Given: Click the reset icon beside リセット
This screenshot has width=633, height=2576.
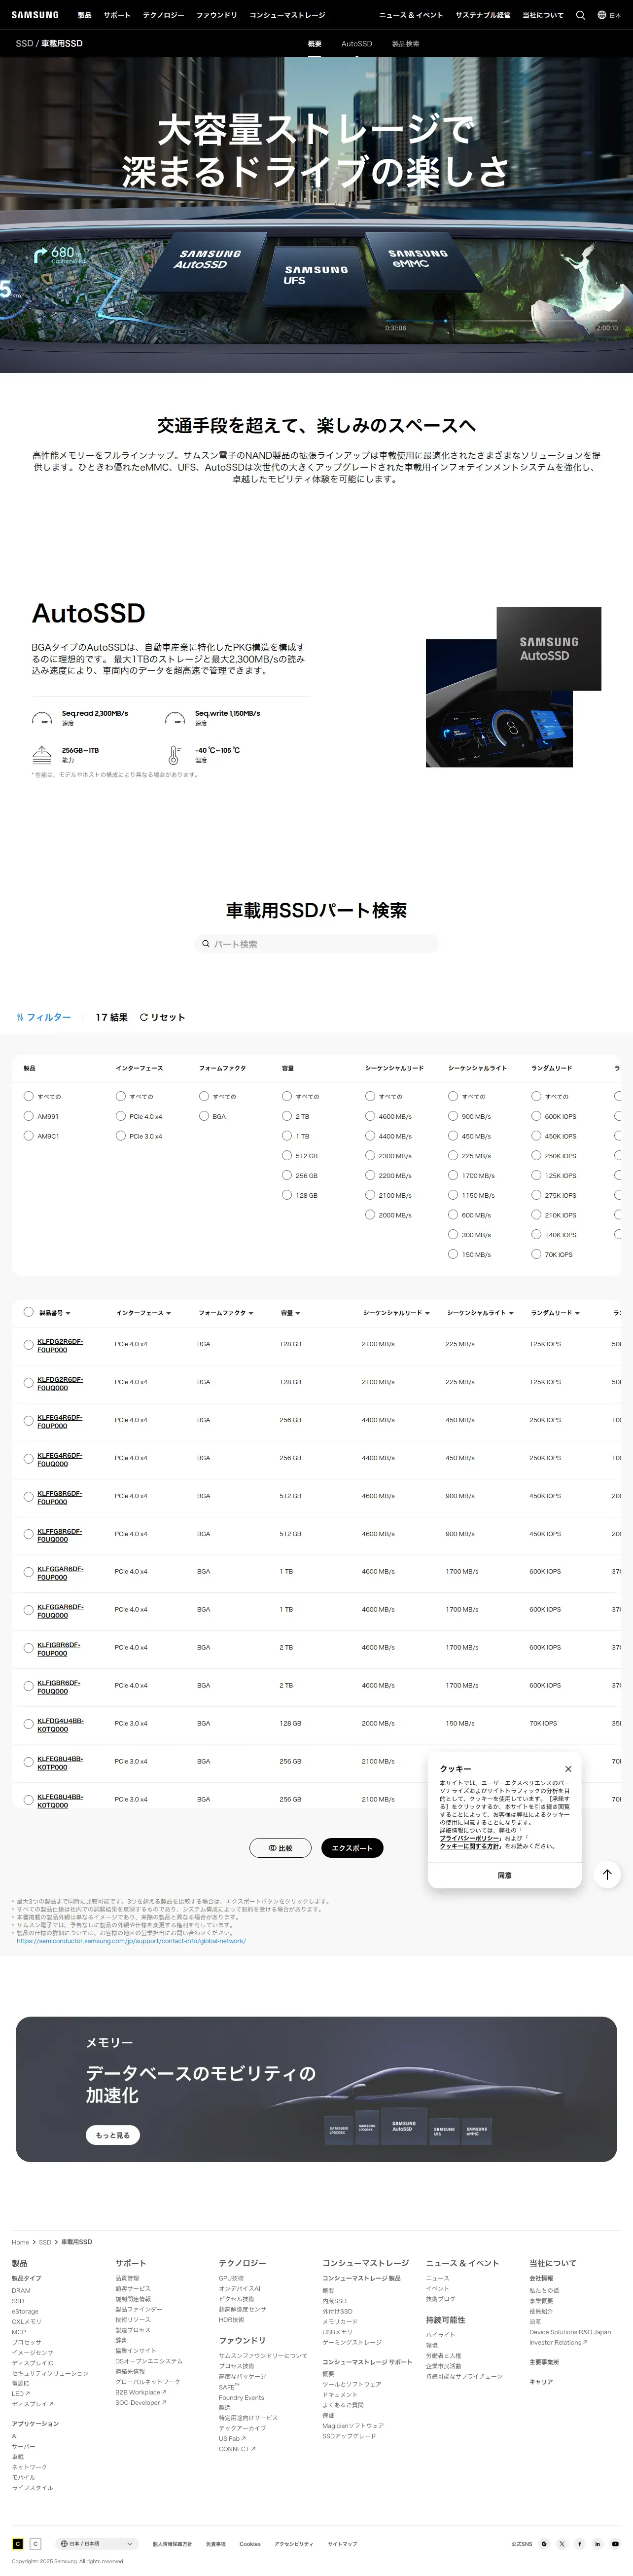Looking at the screenshot, I should click(x=144, y=1017).
